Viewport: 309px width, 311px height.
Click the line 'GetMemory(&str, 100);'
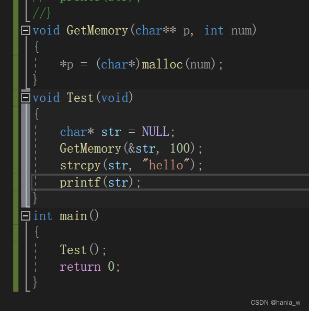131,148
